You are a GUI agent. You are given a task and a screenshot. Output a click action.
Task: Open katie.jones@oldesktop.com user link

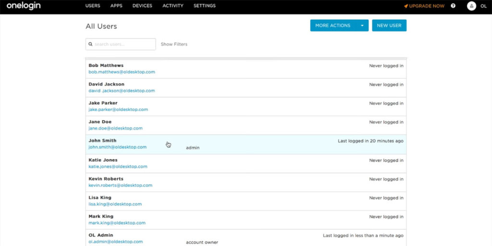point(118,167)
